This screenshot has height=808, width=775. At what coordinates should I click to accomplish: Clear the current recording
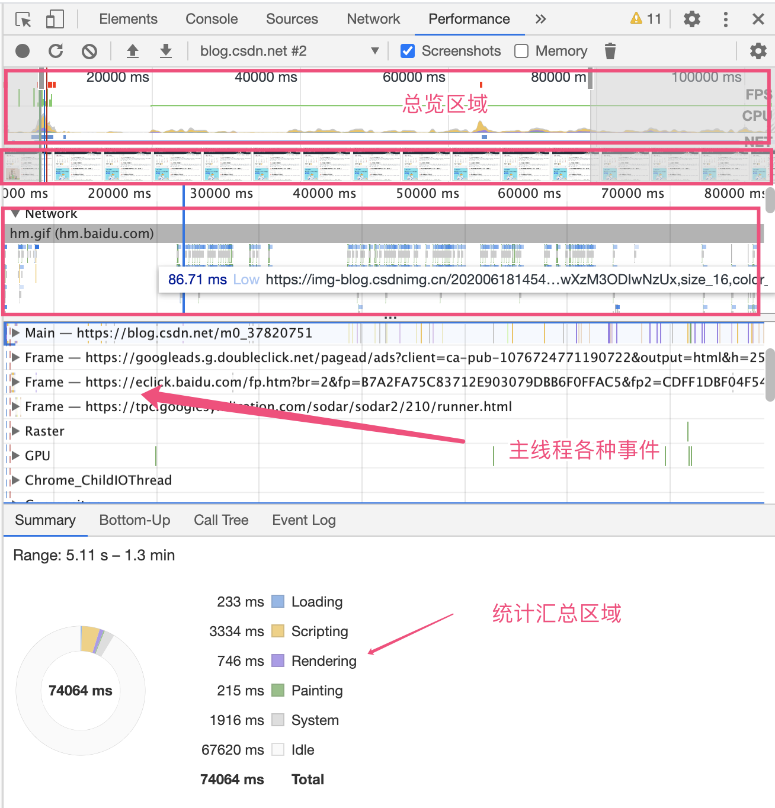pyautogui.click(x=89, y=51)
